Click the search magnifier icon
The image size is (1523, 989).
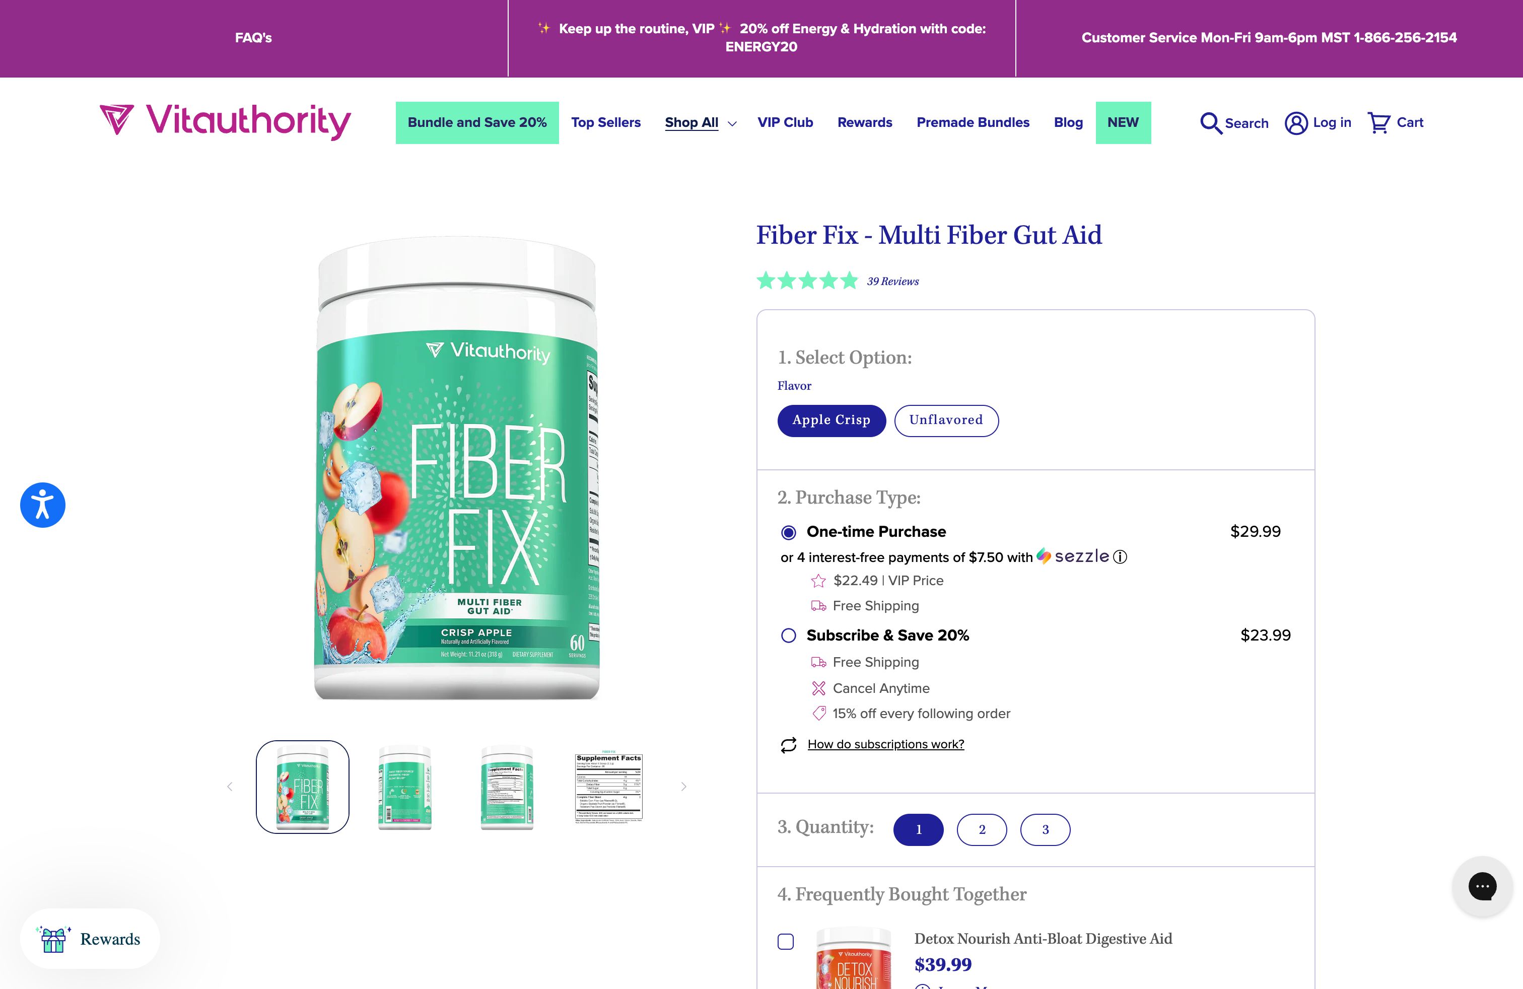[x=1211, y=123]
